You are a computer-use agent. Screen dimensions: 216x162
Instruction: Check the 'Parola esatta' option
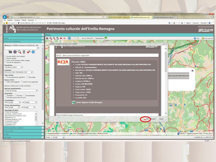(x=6, y=58)
